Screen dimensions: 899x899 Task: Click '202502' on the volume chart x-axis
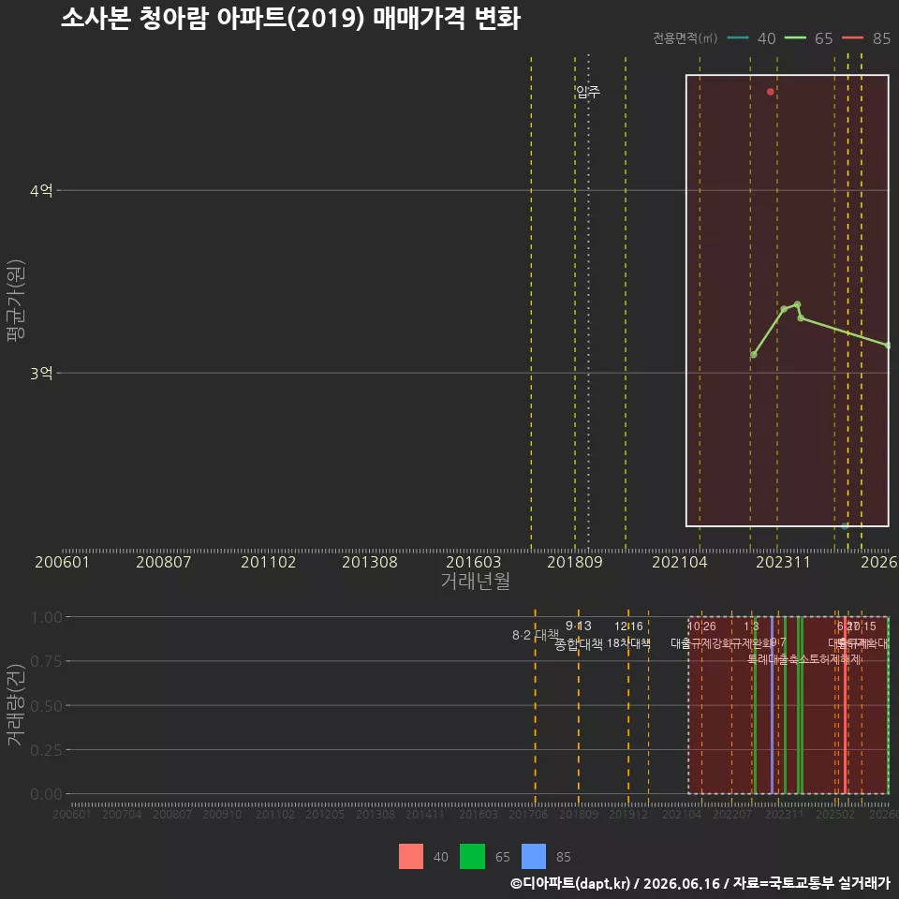click(835, 814)
